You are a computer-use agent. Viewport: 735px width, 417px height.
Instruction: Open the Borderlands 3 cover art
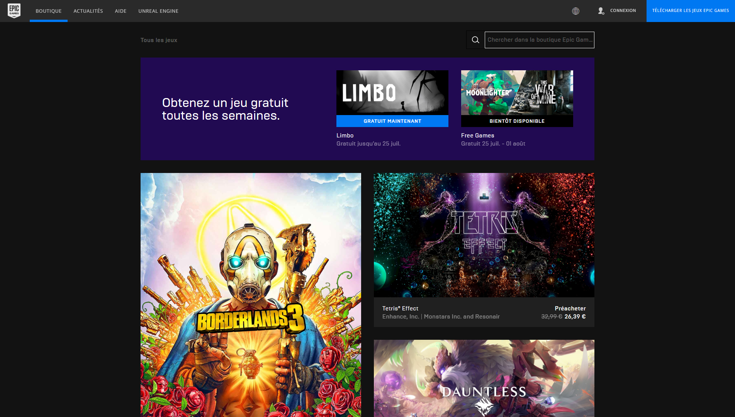[x=251, y=295]
